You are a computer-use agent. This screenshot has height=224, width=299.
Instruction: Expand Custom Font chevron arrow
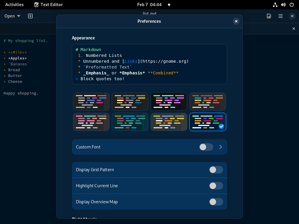click(x=221, y=147)
